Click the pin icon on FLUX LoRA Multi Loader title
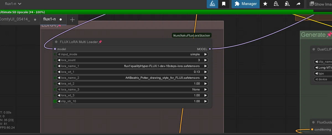The width and height of the screenshot is (332, 135). tap(100, 42)
